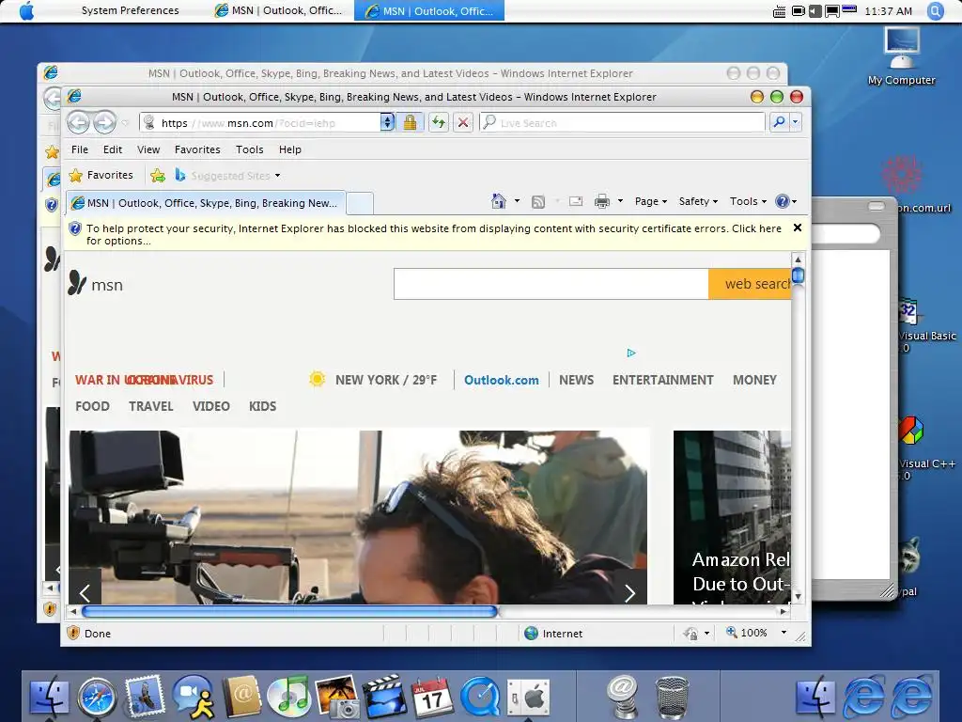This screenshot has width=962, height=722.
Task: Open the FOOD section link
Action: click(x=93, y=406)
